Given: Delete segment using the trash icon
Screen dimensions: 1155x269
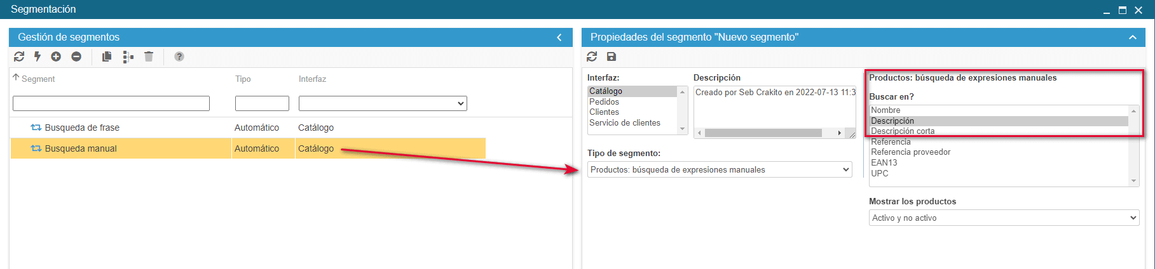Looking at the screenshot, I should (149, 56).
